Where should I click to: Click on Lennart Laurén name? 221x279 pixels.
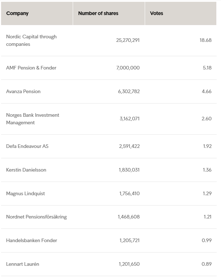pos(23,264)
